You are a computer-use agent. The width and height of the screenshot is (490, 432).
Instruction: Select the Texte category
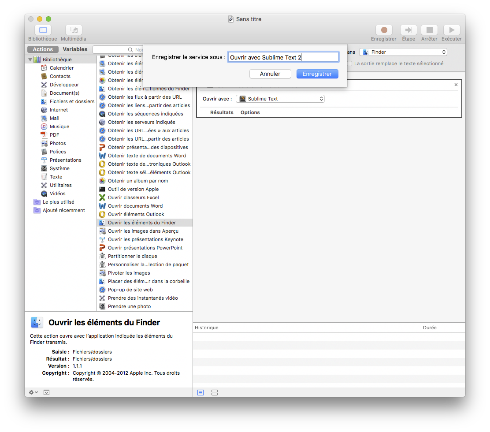[x=52, y=177]
